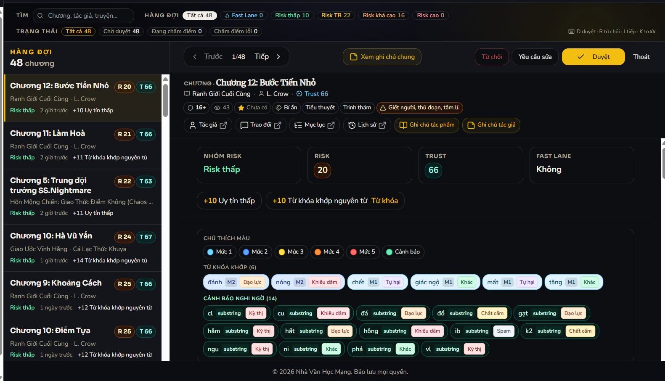Open Chương 5: Trung đội trưởng SS.Nightmare

click(82, 197)
